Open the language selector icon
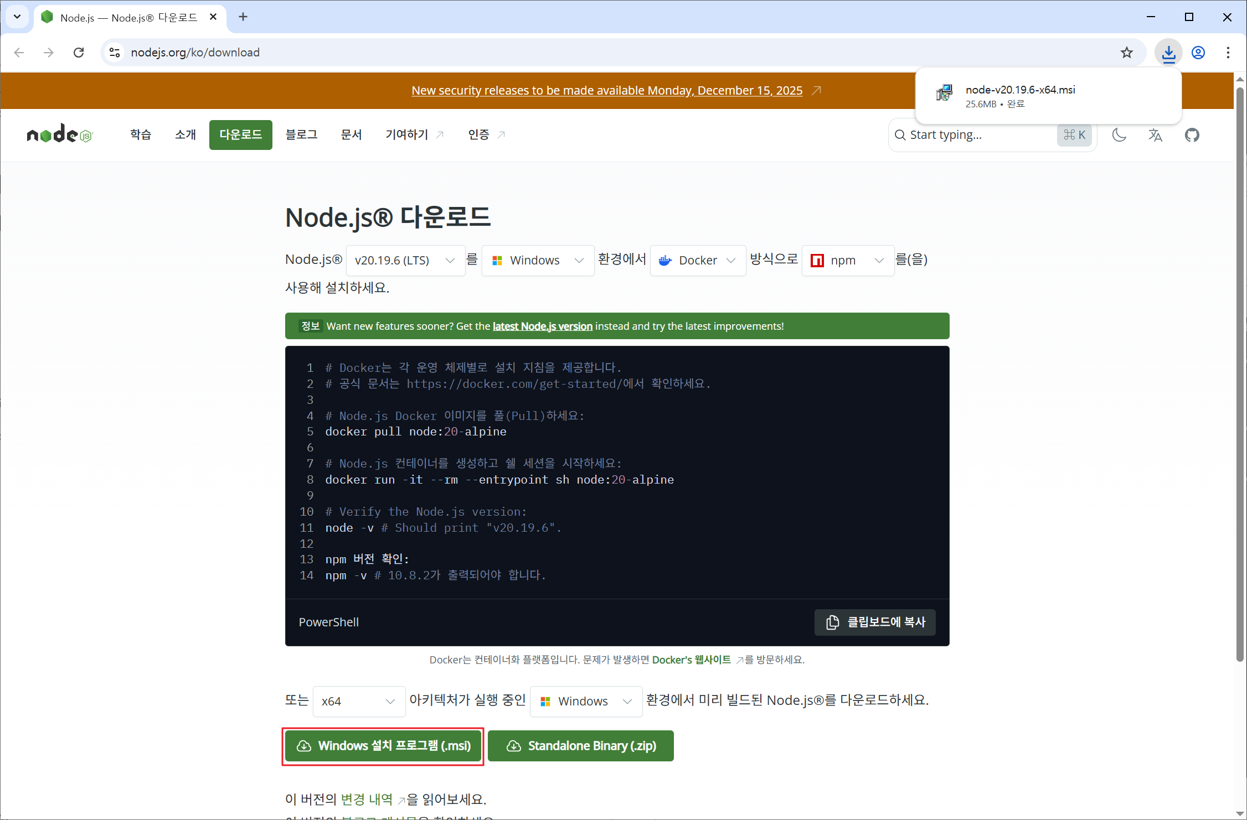 pos(1155,135)
